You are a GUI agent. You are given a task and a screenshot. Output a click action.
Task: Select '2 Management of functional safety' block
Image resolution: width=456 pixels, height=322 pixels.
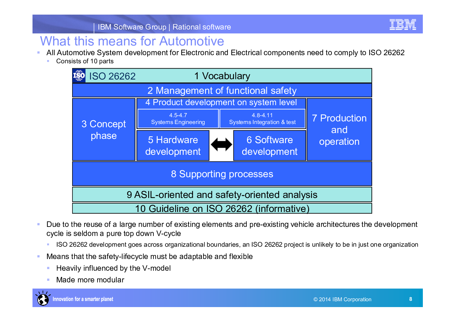click(x=222, y=90)
